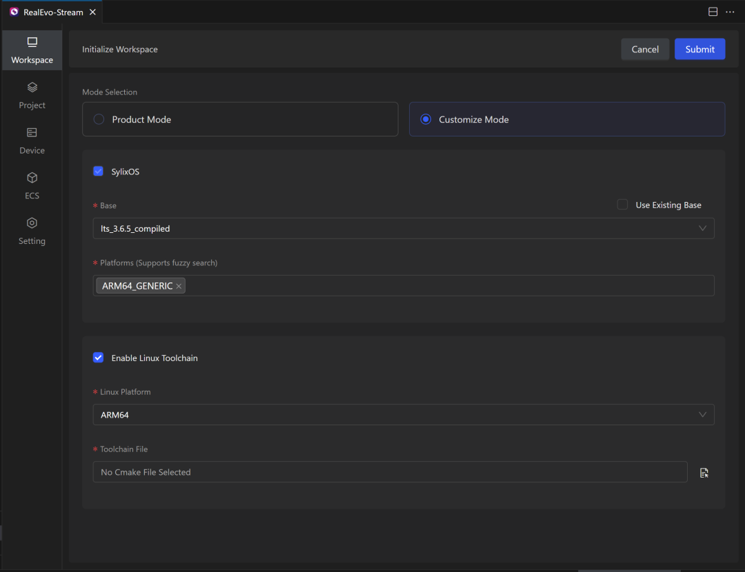
Task: Expand the Base version dropdown
Action: (x=404, y=228)
